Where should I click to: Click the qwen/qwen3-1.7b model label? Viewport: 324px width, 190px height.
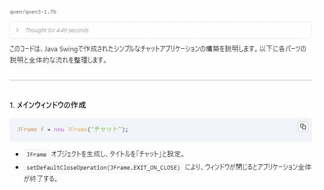click(x=33, y=12)
